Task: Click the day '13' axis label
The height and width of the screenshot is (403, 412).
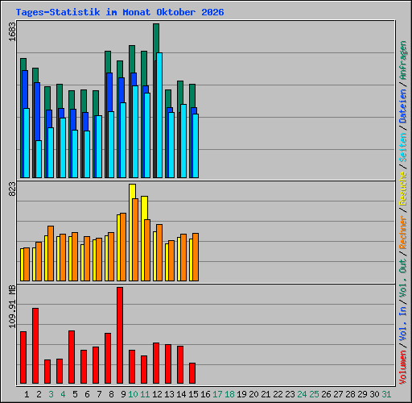Action: click(169, 394)
